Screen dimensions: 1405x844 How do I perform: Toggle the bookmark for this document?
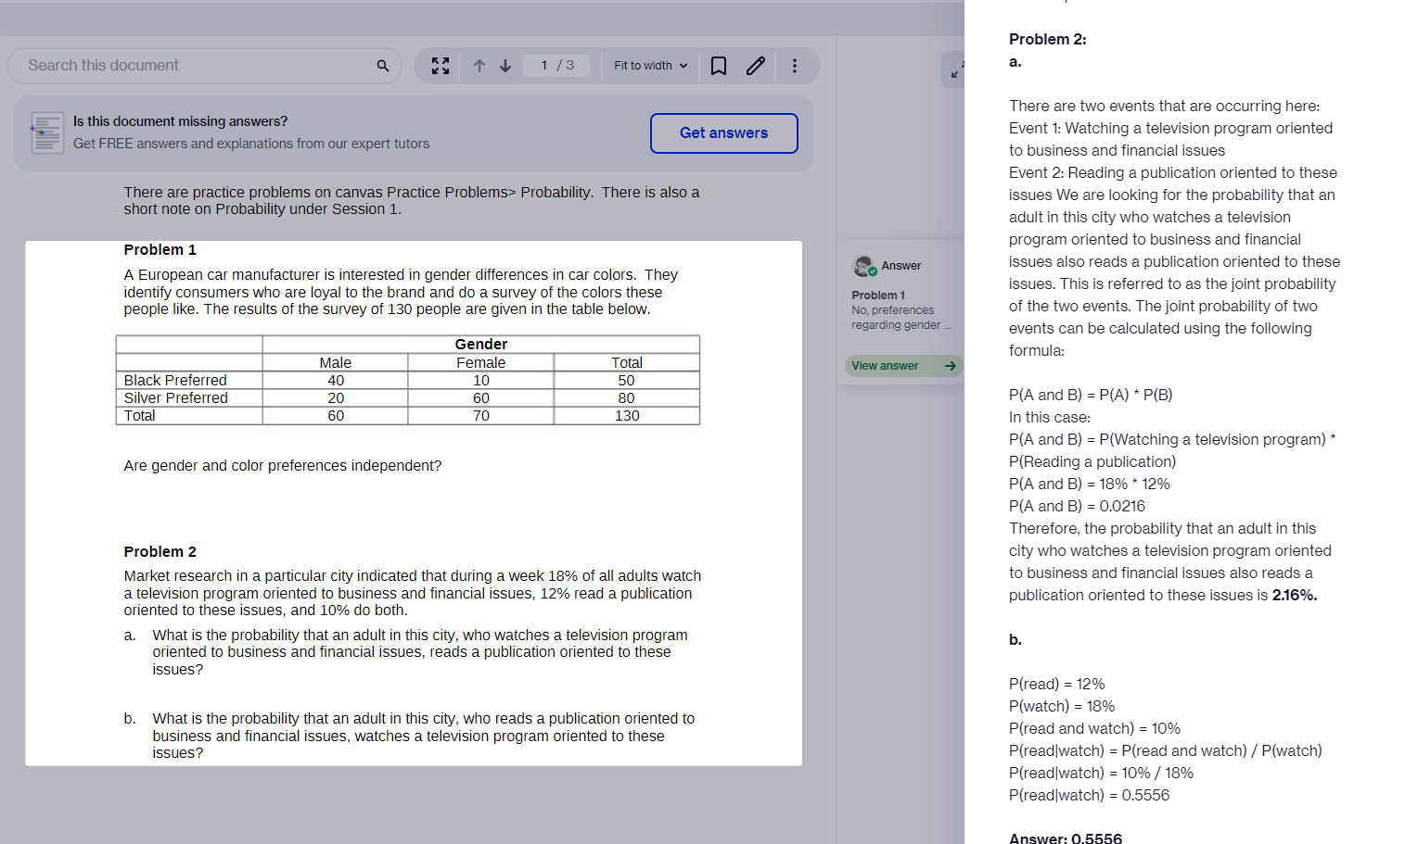pos(718,65)
